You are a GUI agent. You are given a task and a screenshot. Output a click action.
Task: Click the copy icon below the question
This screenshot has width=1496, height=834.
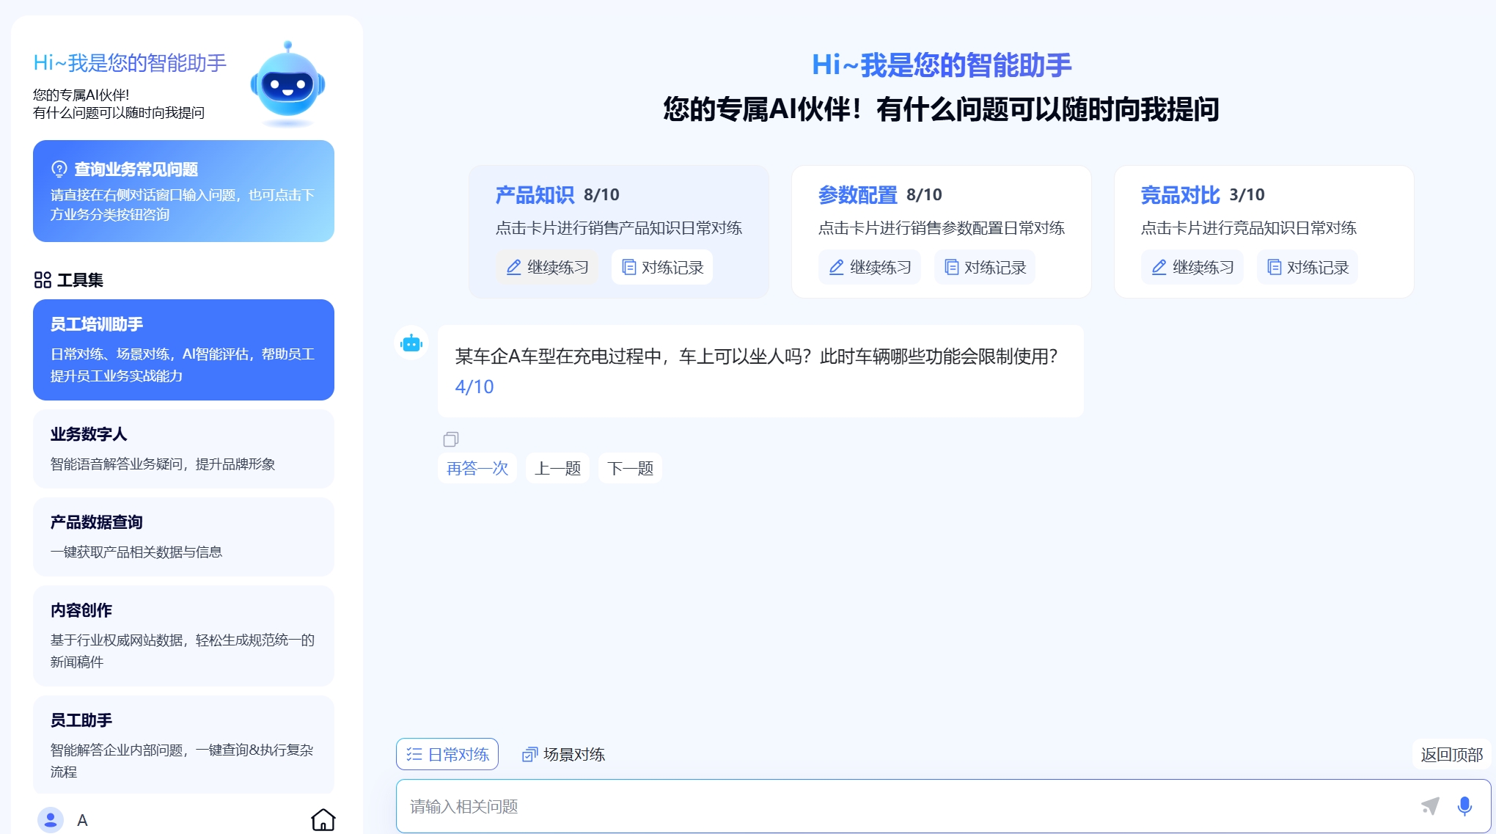450,439
